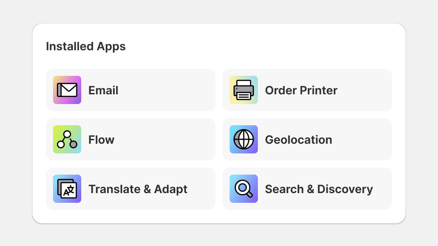Viewport: 438px width, 246px height.
Task: Open the "Translate & Adapt" app name
Action: (x=138, y=189)
